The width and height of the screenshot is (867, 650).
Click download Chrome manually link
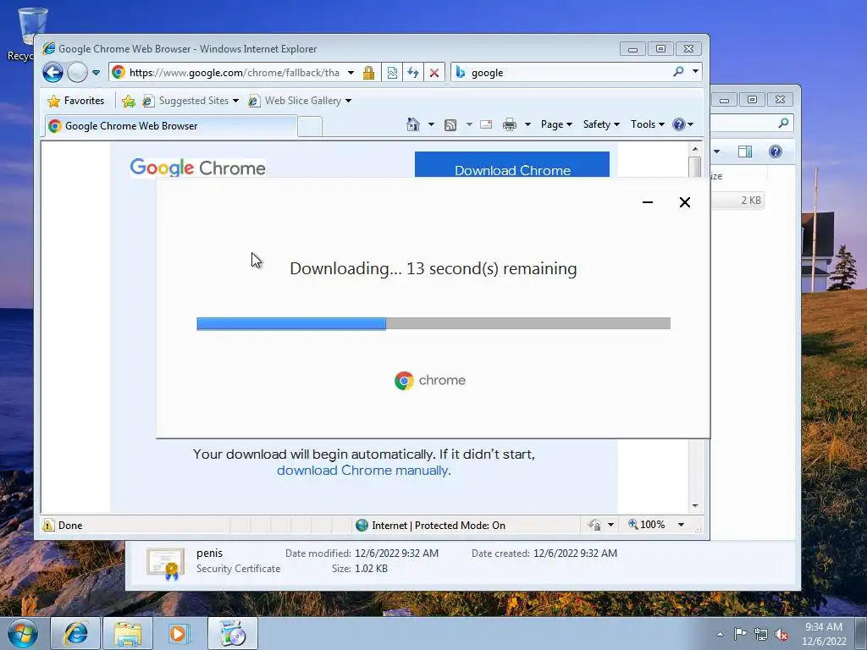(x=363, y=471)
